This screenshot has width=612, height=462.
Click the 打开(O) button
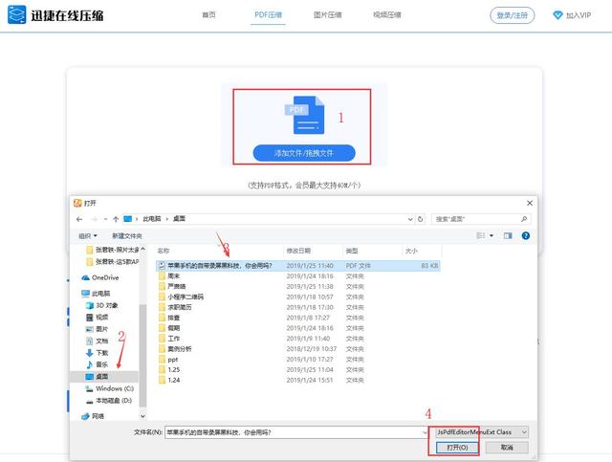pos(451,448)
